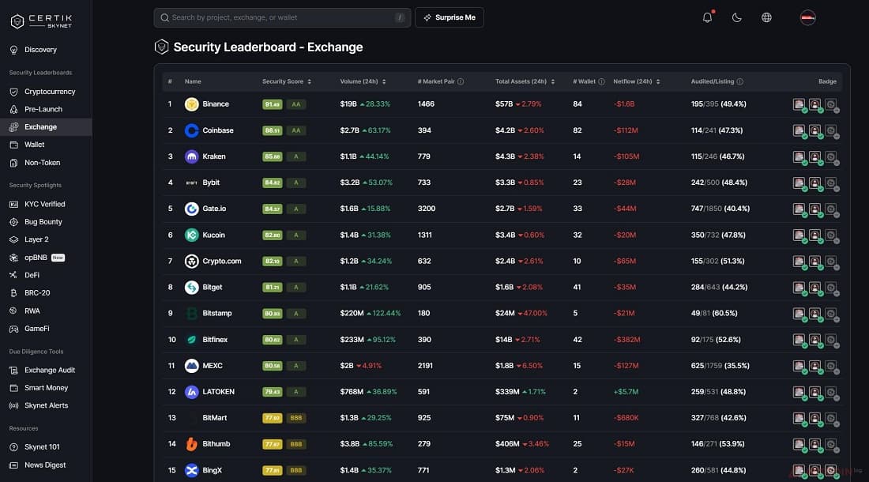
Task: Click the Binance logo icon
Action: (192, 104)
